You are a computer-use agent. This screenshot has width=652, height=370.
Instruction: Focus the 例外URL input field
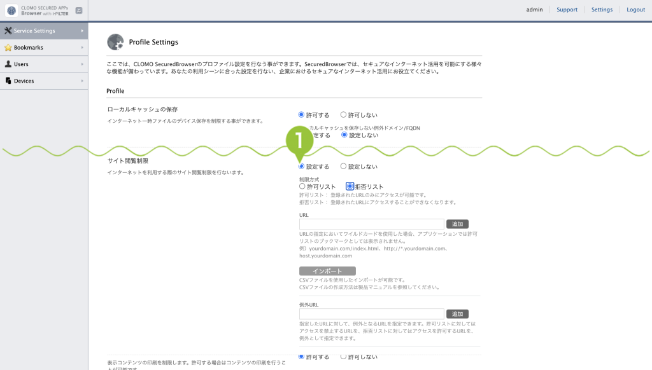coord(372,314)
